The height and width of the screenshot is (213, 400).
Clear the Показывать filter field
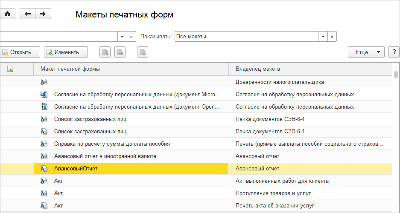[x=332, y=37]
